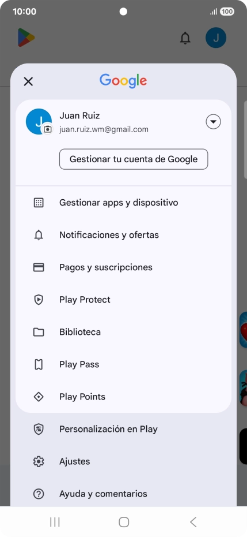
Task: Tap the notifications bell in top bar
Action: (185, 38)
